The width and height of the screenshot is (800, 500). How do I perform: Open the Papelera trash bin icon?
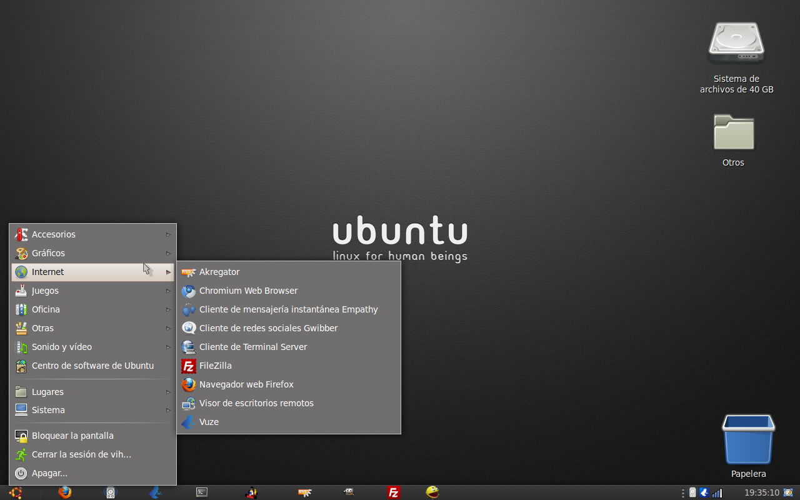tap(748, 445)
